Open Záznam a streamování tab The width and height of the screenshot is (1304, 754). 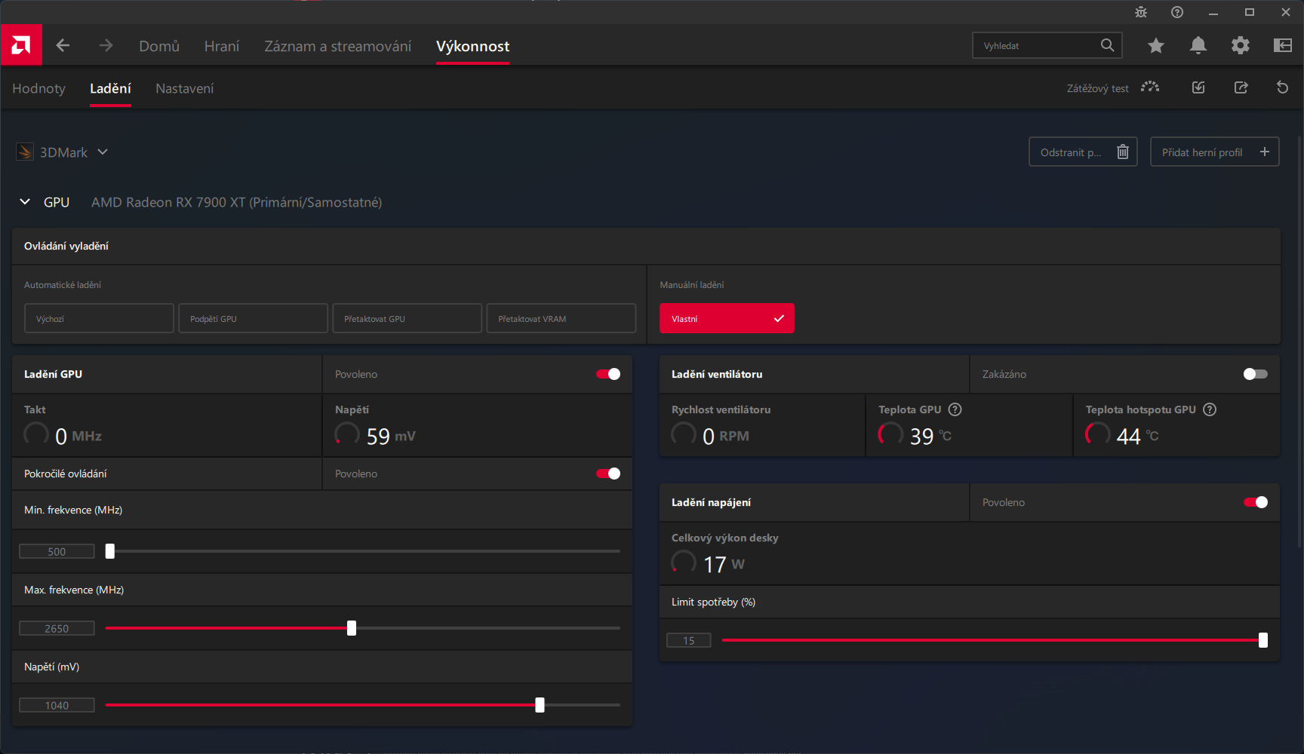tap(338, 46)
